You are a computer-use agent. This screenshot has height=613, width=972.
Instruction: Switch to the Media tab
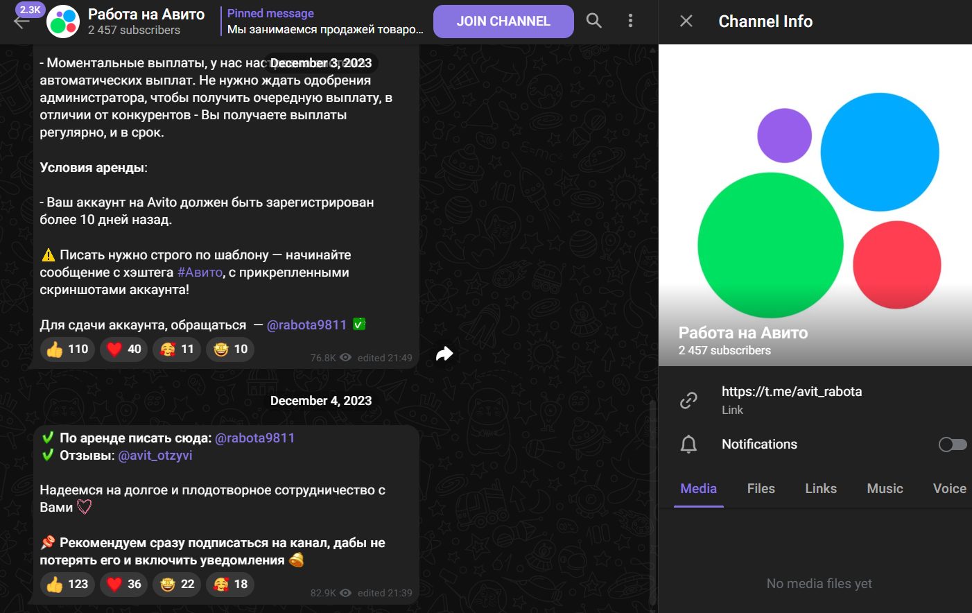click(x=699, y=489)
